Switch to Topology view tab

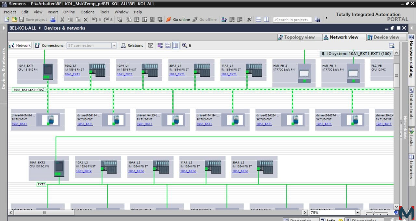point(300,37)
